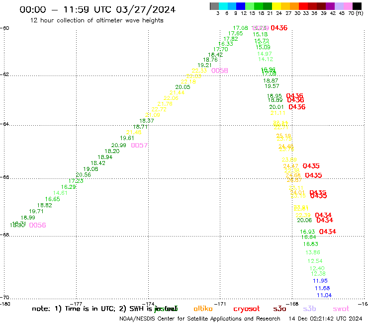
Task: Click the wave height value 18.99
Action: click(28, 218)
